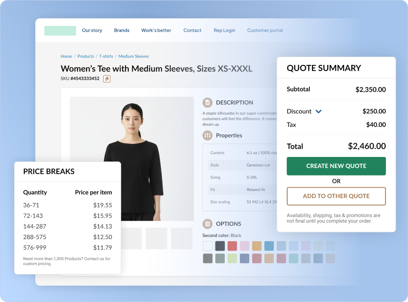Select T-shirts in the breadcrumb
This screenshot has height=302, width=408.
[x=106, y=56]
